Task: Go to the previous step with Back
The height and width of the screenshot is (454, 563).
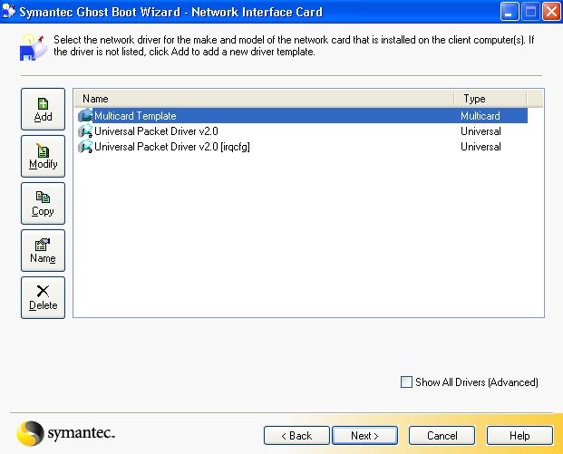Action: tap(296, 435)
